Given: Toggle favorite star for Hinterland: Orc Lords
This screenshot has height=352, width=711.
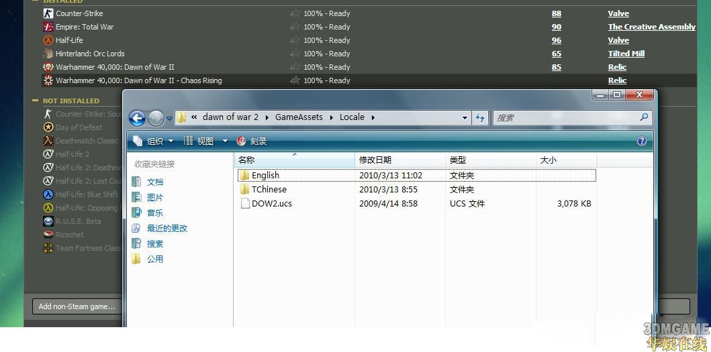Looking at the screenshot, I should [295, 54].
